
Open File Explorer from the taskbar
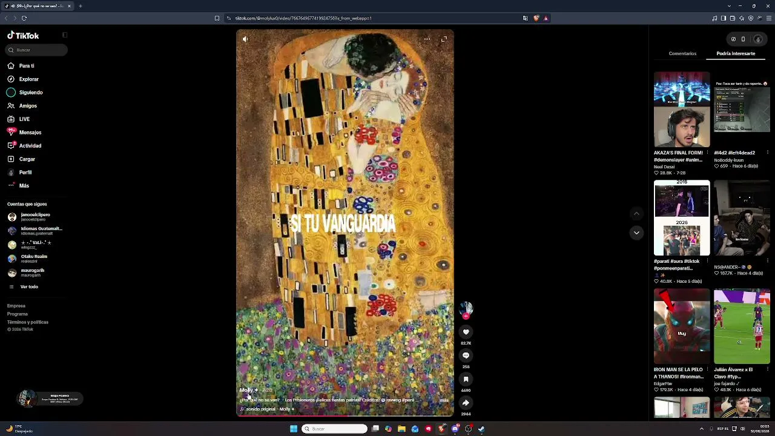pos(401,429)
